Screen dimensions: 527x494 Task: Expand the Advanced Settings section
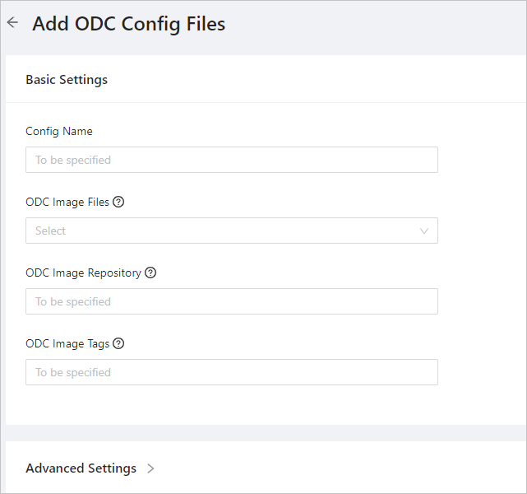[81, 468]
